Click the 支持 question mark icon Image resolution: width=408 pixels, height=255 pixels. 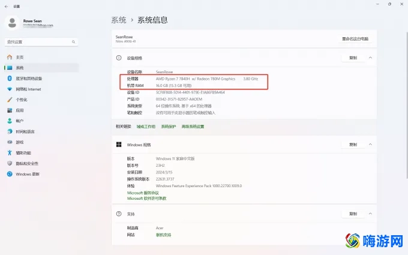click(x=119, y=214)
